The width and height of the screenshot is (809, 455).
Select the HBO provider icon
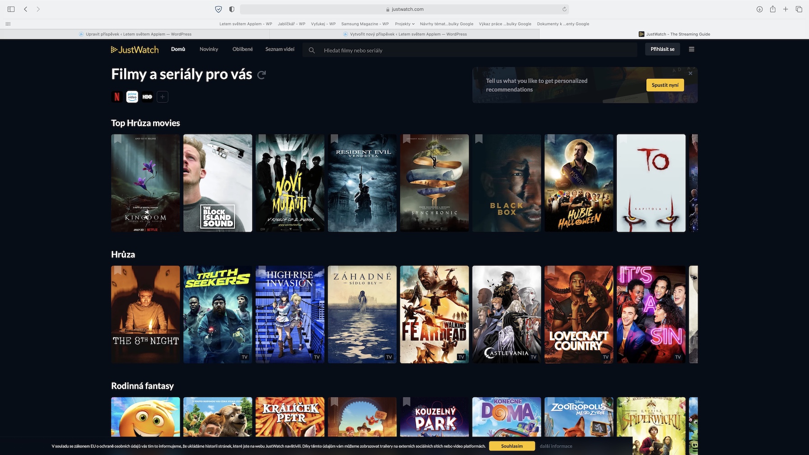click(x=147, y=97)
